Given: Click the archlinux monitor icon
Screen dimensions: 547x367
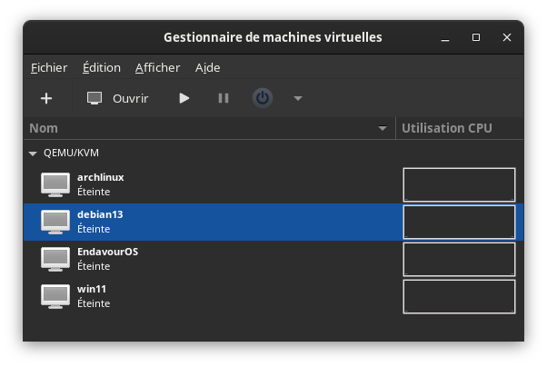Looking at the screenshot, I should pyautogui.click(x=55, y=184).
